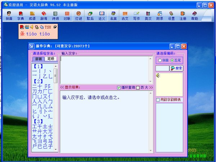Viewport: 216px width, 162px height.
Task: Click the black round icon in floating popup
Action: click(x=55, y=27)
